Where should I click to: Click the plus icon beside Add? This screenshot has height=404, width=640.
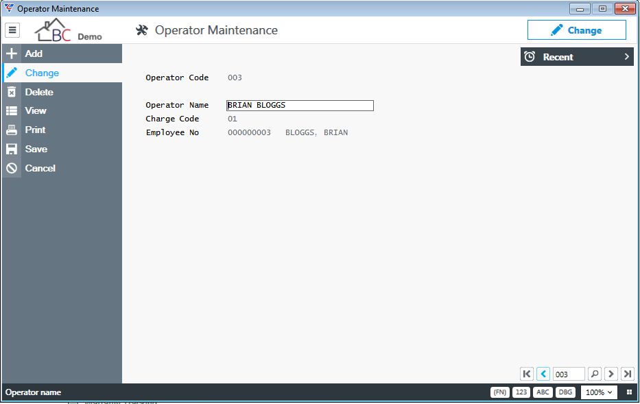(x=12, y=54)
